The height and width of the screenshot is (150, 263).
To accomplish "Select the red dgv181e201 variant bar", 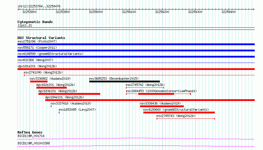I will tap(136, 69).
